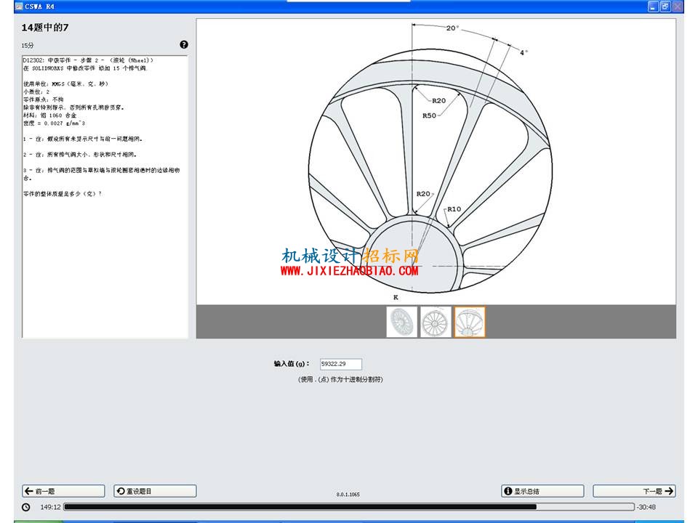This screenshot has height=523, width=698.
Task: Select the third highlighted detail thumbnail
Action: click(470, 322)
